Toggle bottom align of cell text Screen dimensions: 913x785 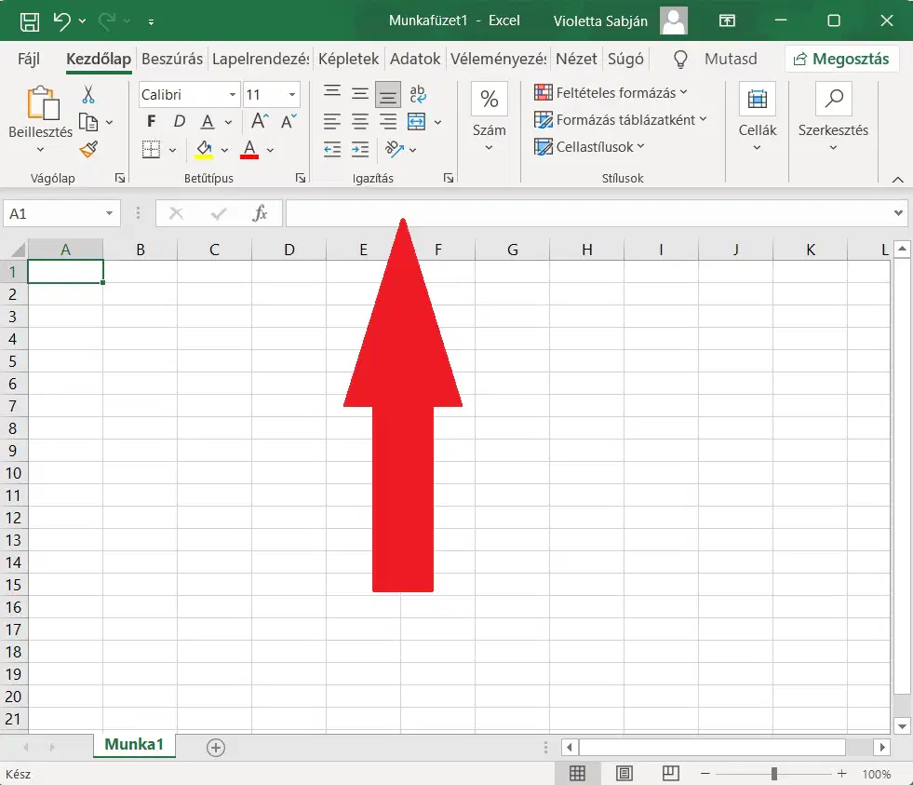tap(388, 94)
